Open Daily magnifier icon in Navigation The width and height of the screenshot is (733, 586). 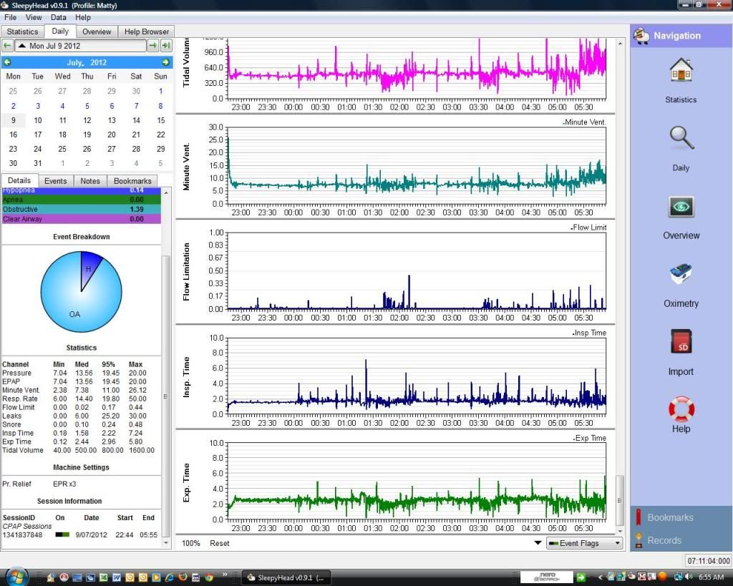point(681,138)
